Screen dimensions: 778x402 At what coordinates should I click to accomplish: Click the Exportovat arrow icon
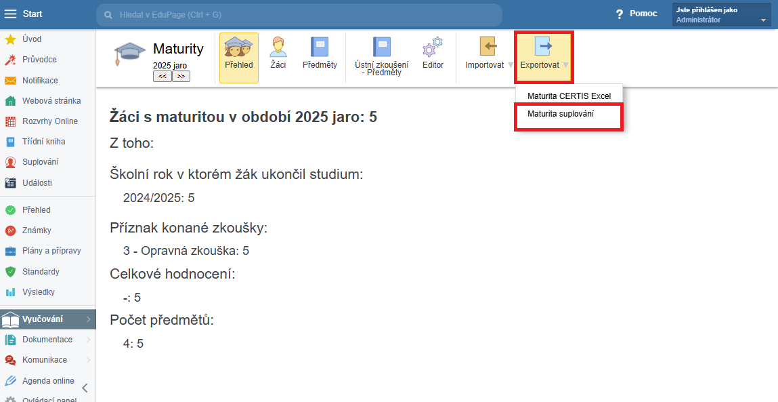tap(543, 46)
